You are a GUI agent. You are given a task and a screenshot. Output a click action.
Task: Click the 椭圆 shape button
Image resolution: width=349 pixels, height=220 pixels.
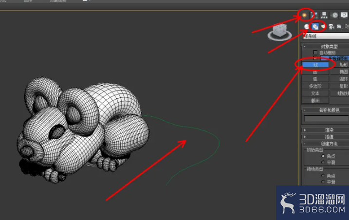[x=340, y=72]
